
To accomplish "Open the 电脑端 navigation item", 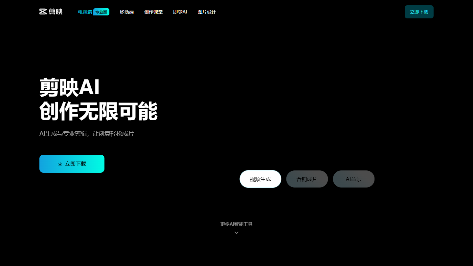I will click(x=85, y=12).
